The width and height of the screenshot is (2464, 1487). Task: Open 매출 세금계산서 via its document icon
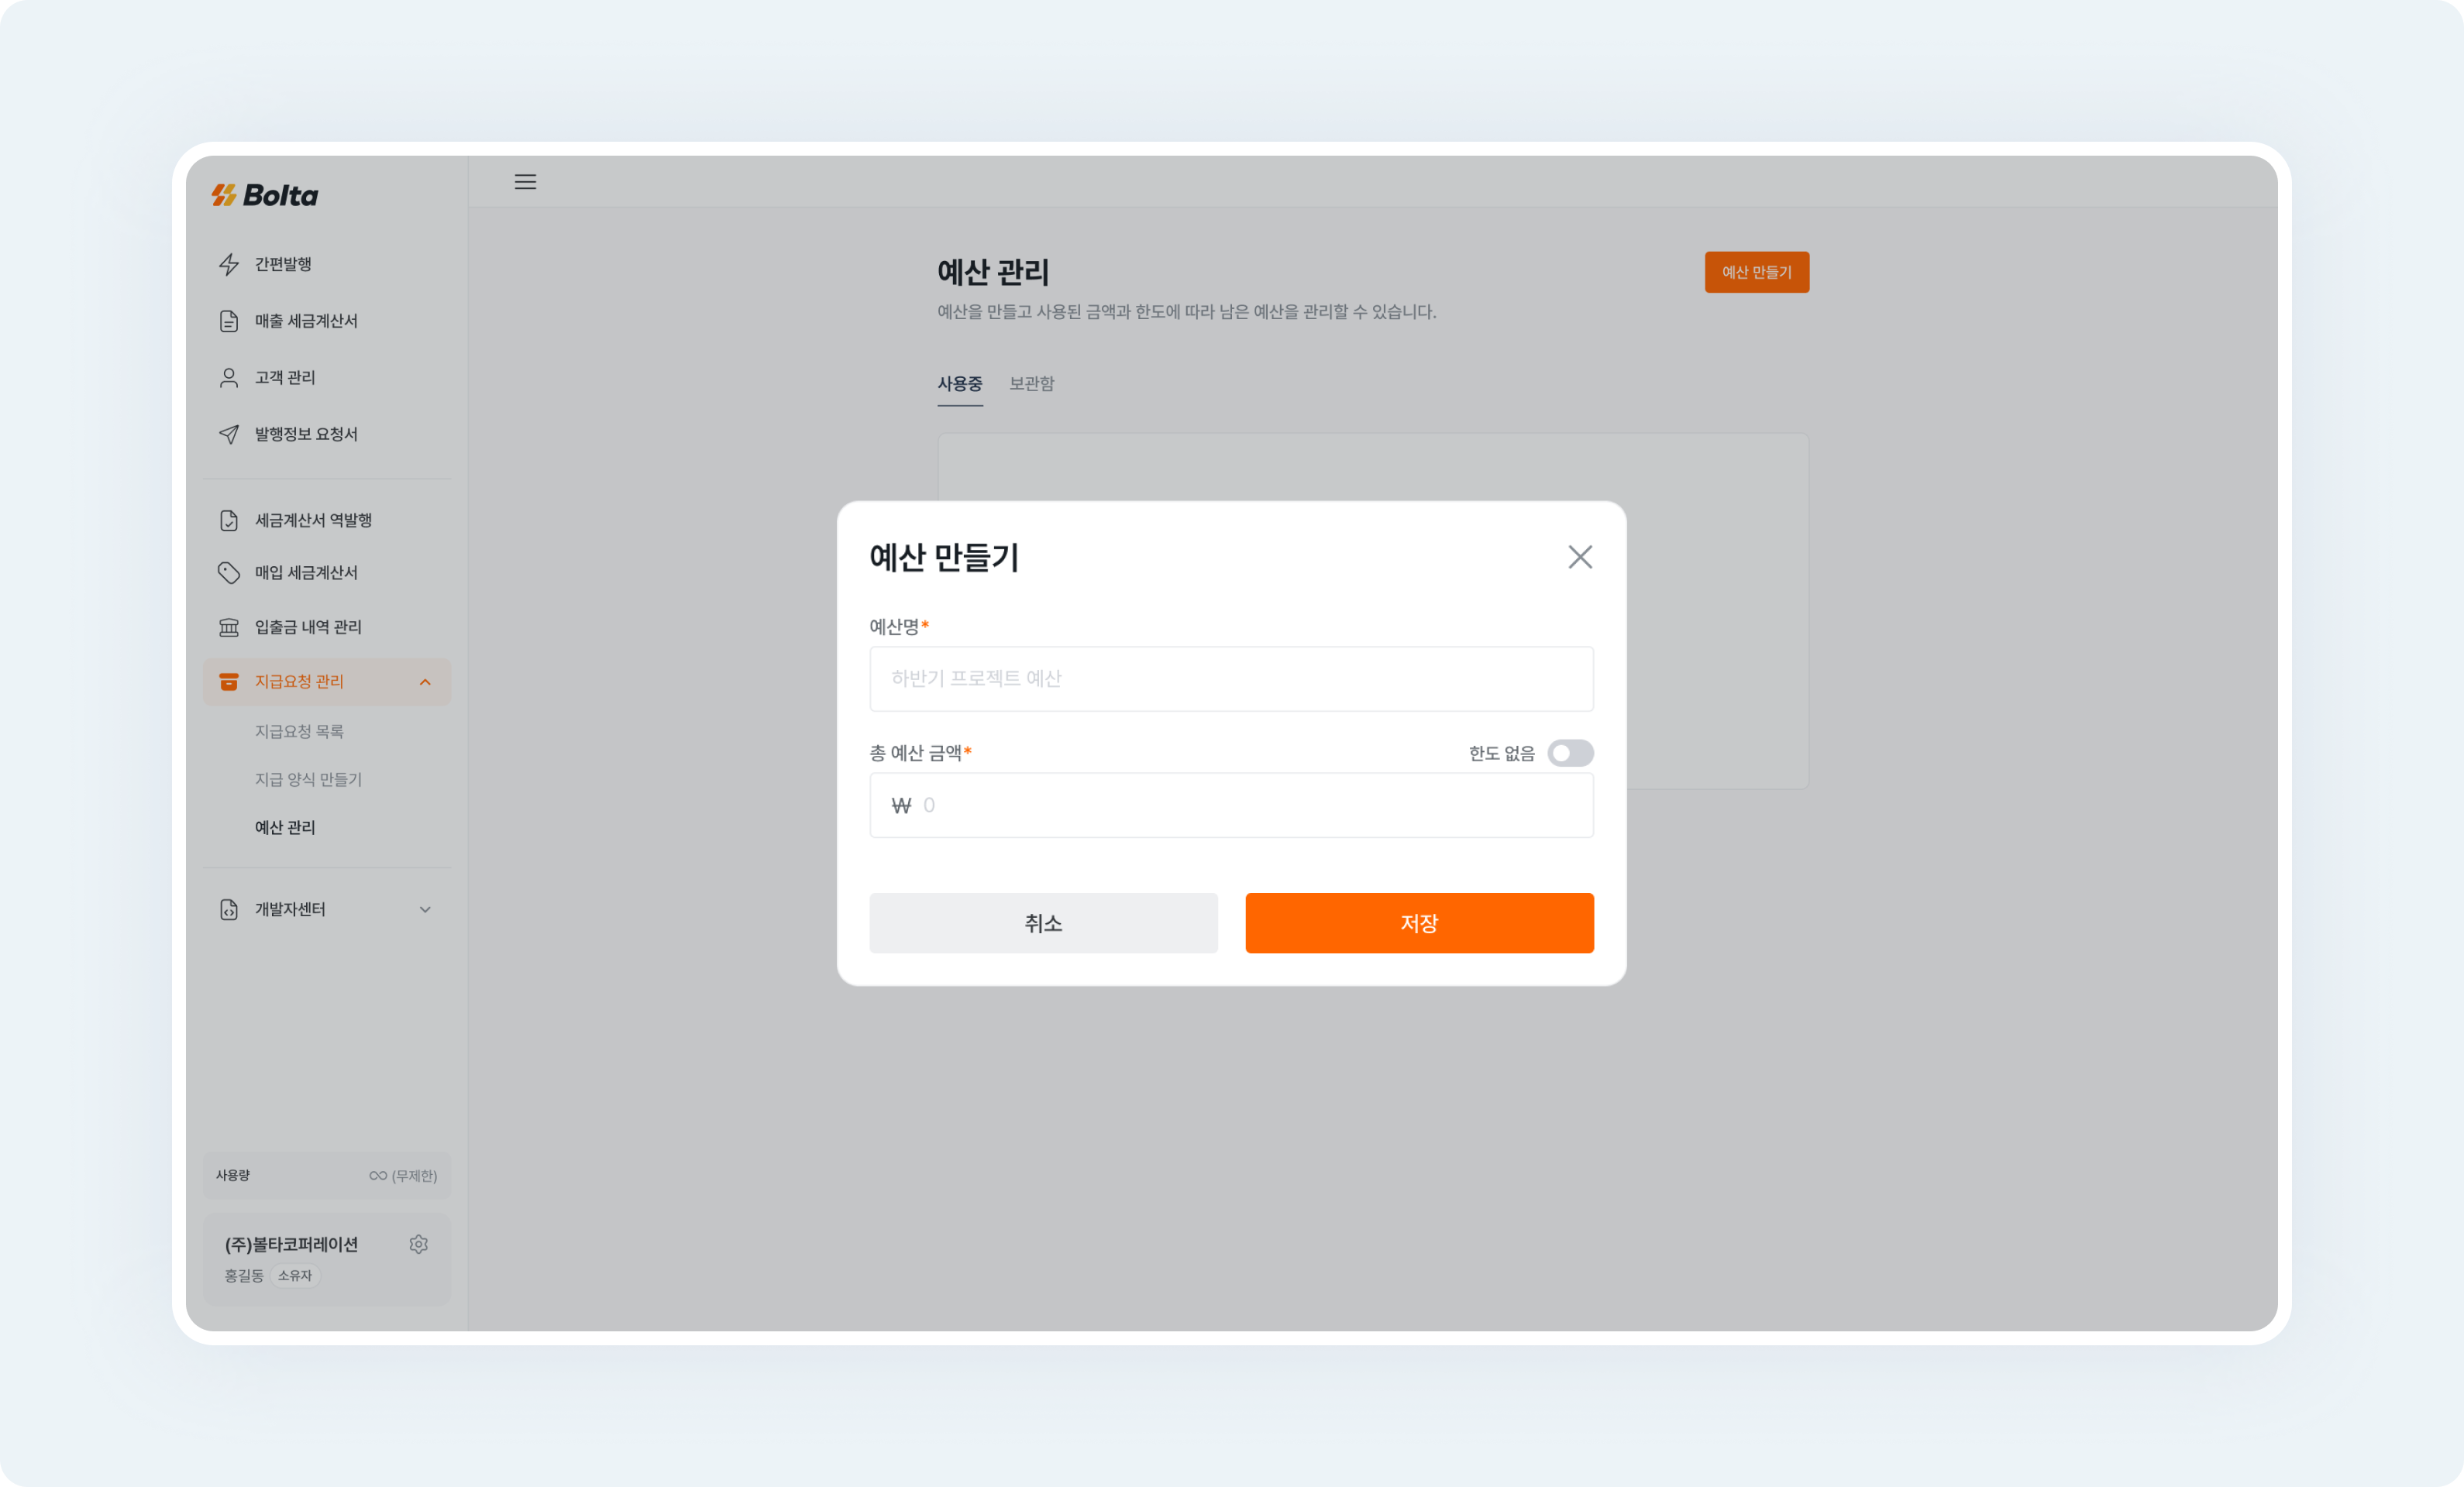228,320
